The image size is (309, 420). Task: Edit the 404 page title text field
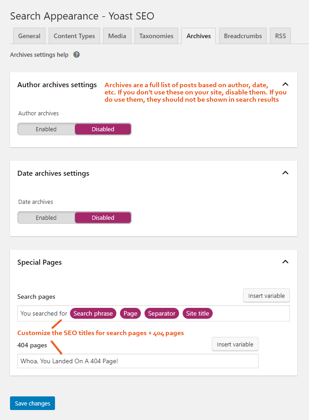137,361
